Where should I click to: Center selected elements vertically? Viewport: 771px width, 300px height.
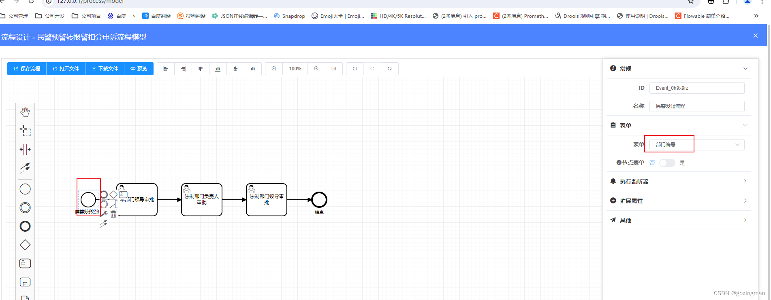pyautogui.click(x=253, y=69)
